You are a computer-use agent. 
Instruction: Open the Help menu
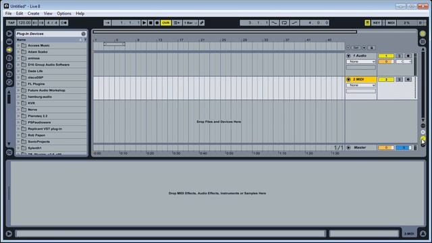point(80,13)
